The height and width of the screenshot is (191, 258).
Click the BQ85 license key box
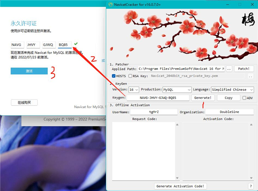64,45
